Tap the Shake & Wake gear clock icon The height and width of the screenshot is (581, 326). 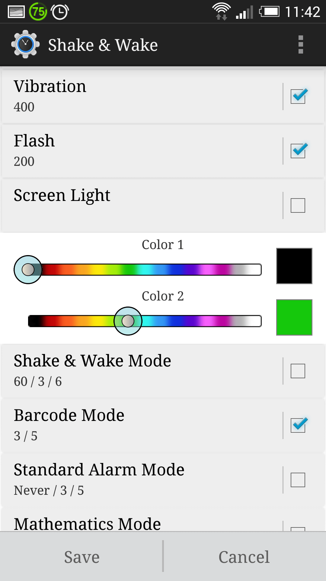[x=25, y=44]
